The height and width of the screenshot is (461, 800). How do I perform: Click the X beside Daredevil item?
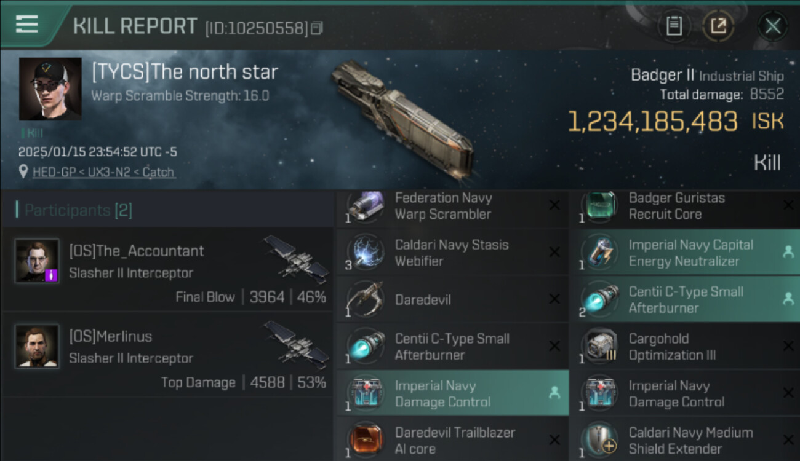click(554, 299)
